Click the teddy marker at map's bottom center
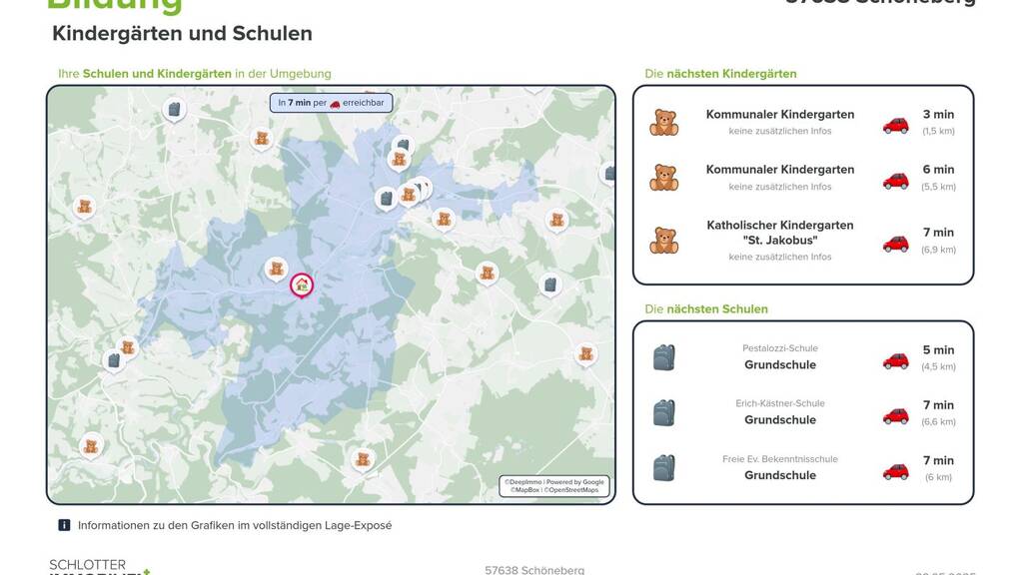 coord(362,460)
